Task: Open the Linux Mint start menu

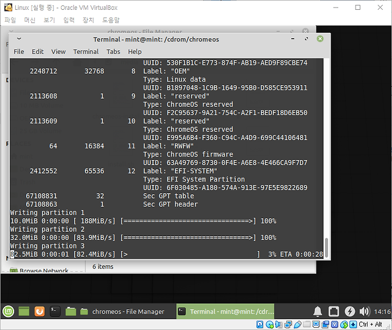Action: pos(8,311)
